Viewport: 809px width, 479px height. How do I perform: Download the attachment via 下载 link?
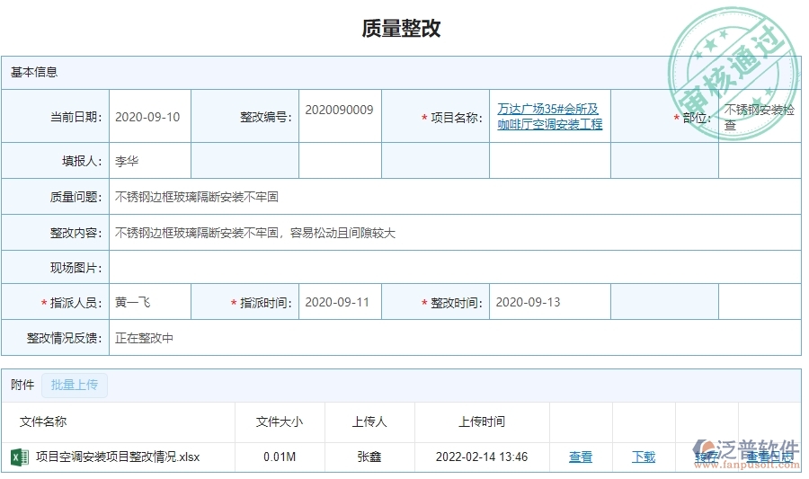pyautogui.click(x=644, y=457)
